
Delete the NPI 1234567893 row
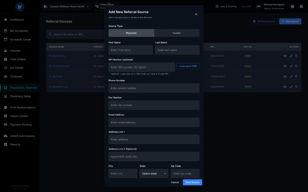[x=296, y=87]
